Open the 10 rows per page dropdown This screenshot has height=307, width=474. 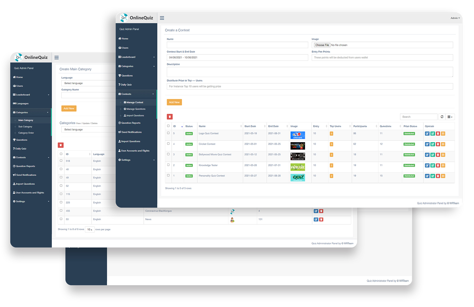90,230
